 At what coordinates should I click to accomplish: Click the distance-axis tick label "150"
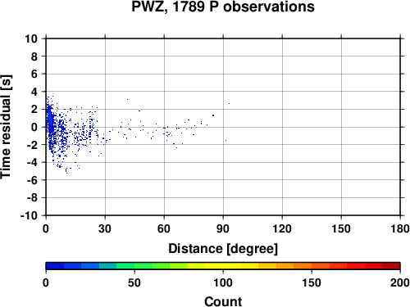tap(341, 228)
